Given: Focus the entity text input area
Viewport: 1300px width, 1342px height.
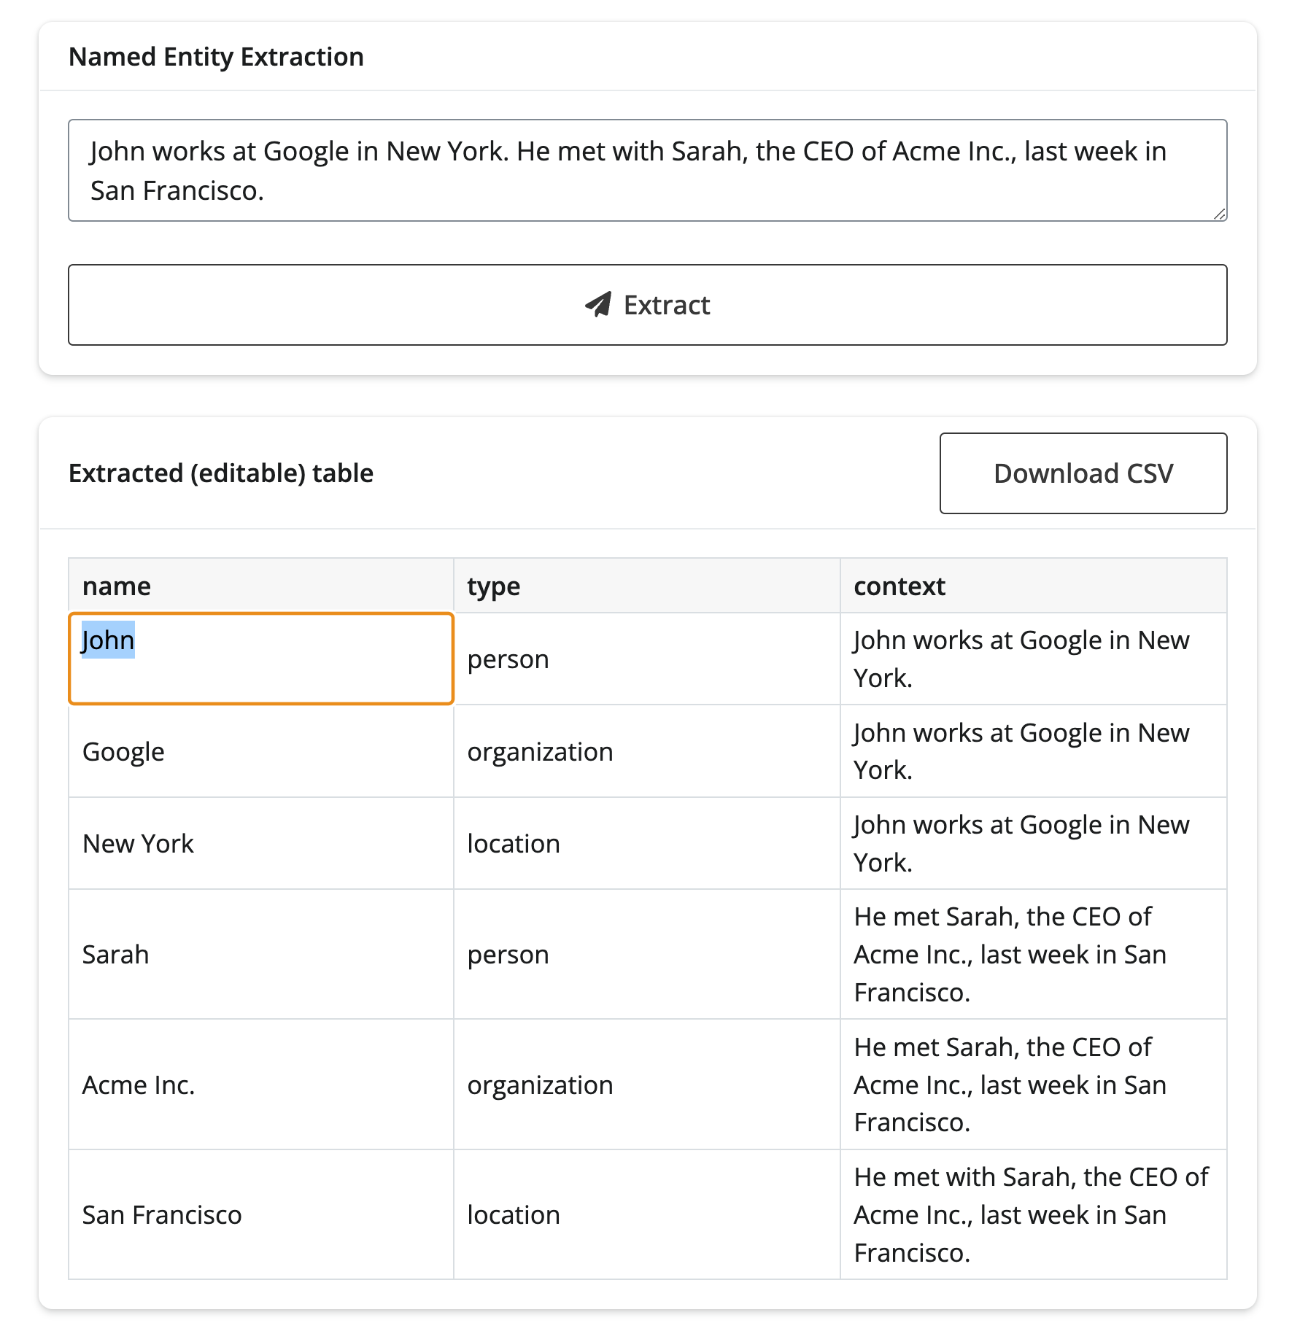Looking at the screenshot, I should pyautogui.click(x=647, y=171).
